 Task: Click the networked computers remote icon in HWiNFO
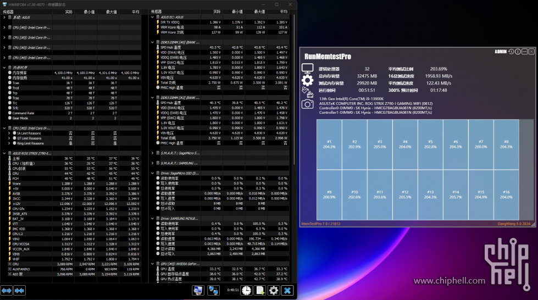tap(213, 291)
